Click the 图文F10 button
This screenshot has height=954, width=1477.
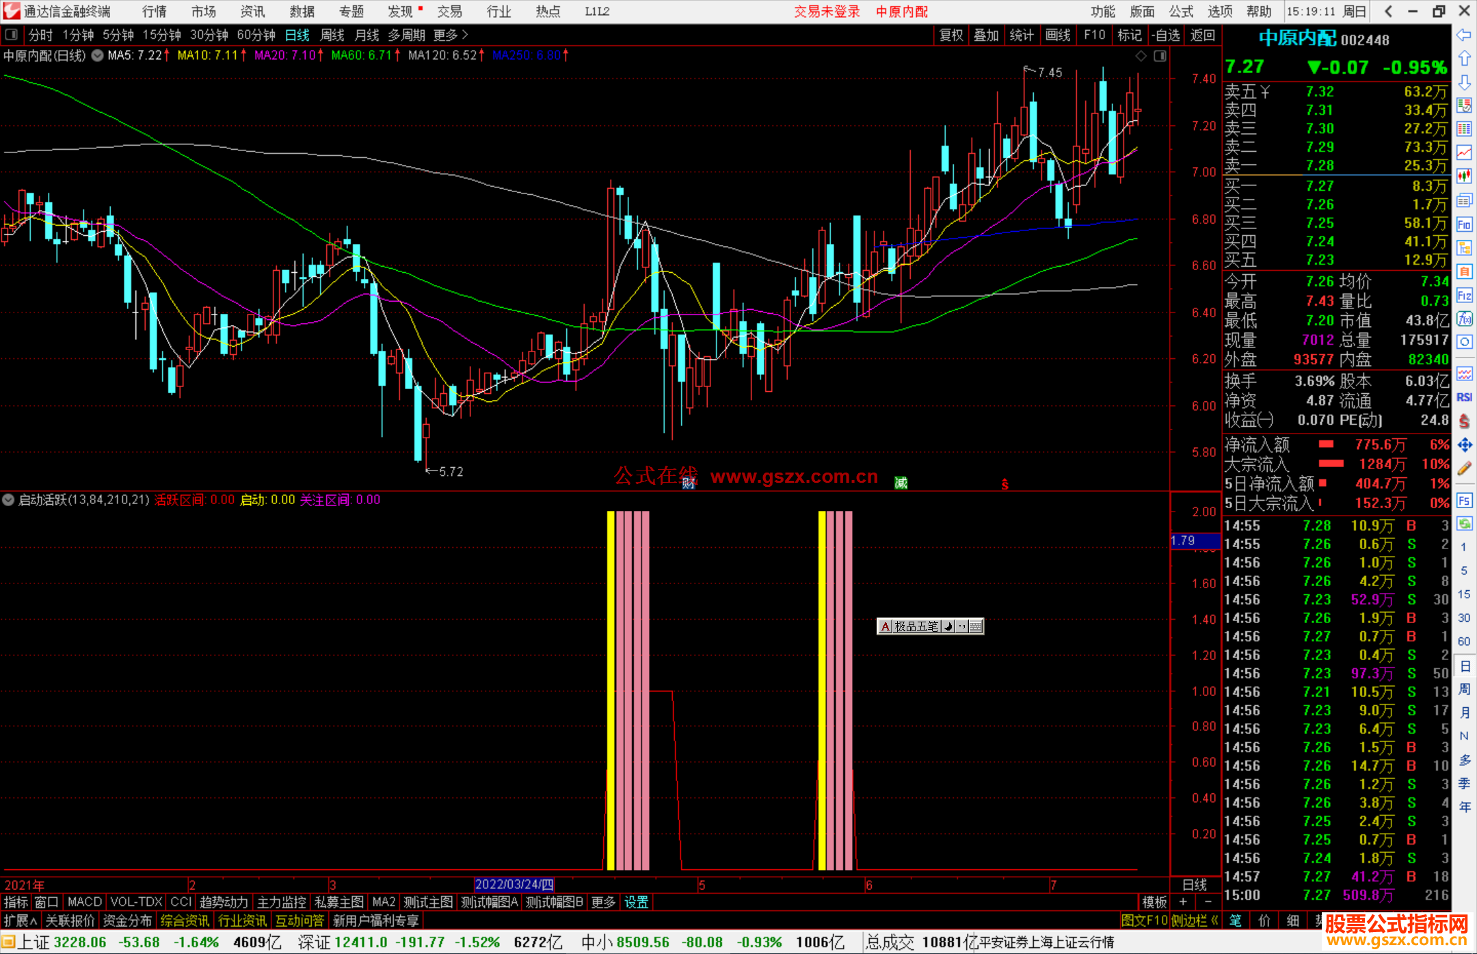(x=1145, y=920)
